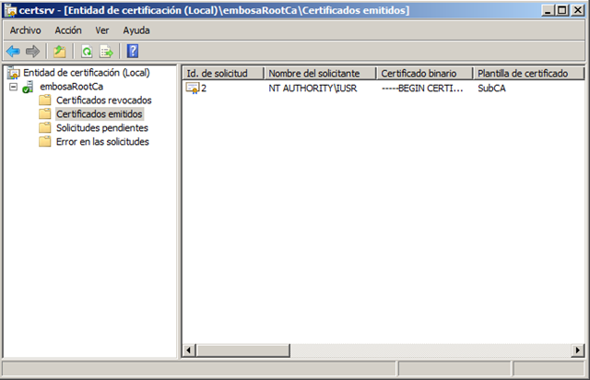This screenshot has height=380, width=590.
Task: Click the Refresh toolbar icon
Action: click(87, 52)
